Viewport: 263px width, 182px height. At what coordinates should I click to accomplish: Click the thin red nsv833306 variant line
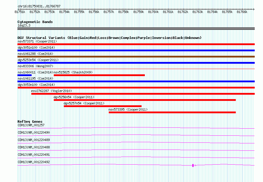coord(136,69)
